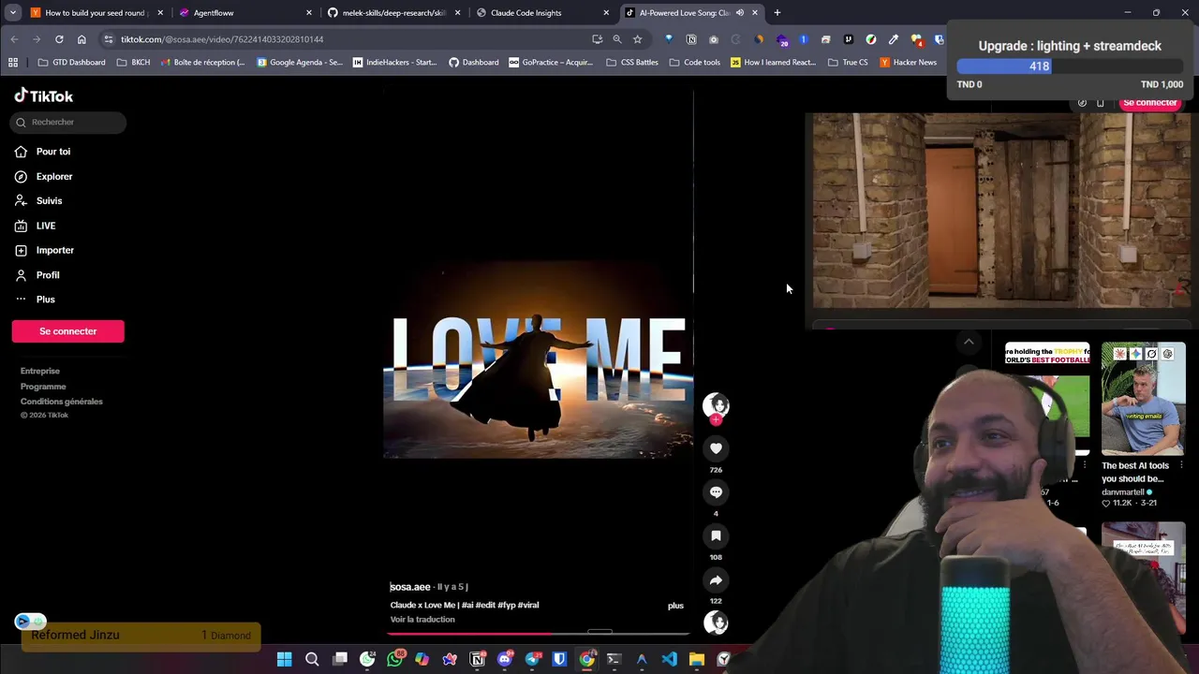The image size is (1199, 674).
Task: Click the Love Me video to pause
Action: [539, 360]
